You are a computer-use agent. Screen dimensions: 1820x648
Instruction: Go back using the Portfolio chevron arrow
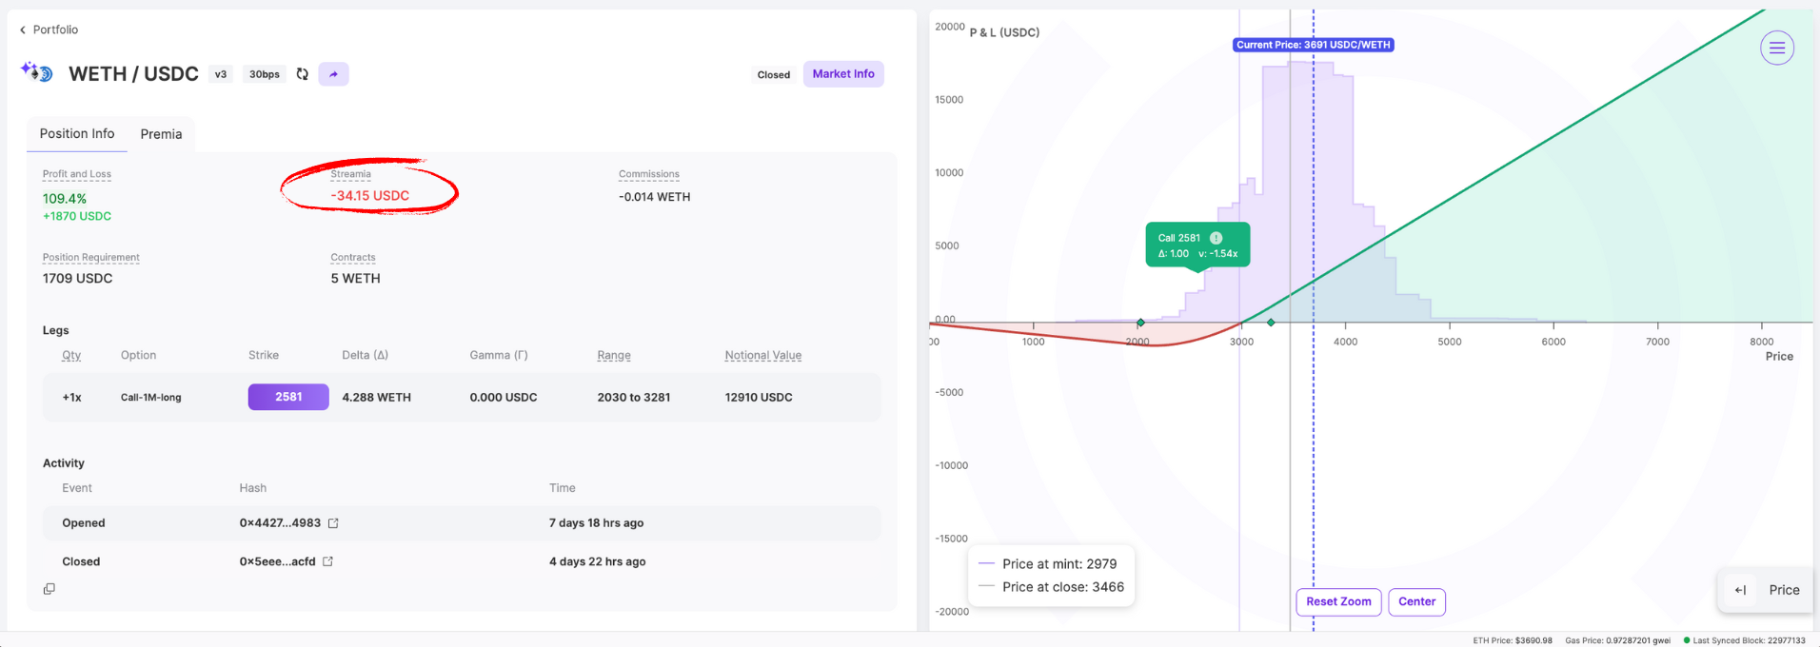(x=23, y=30)
